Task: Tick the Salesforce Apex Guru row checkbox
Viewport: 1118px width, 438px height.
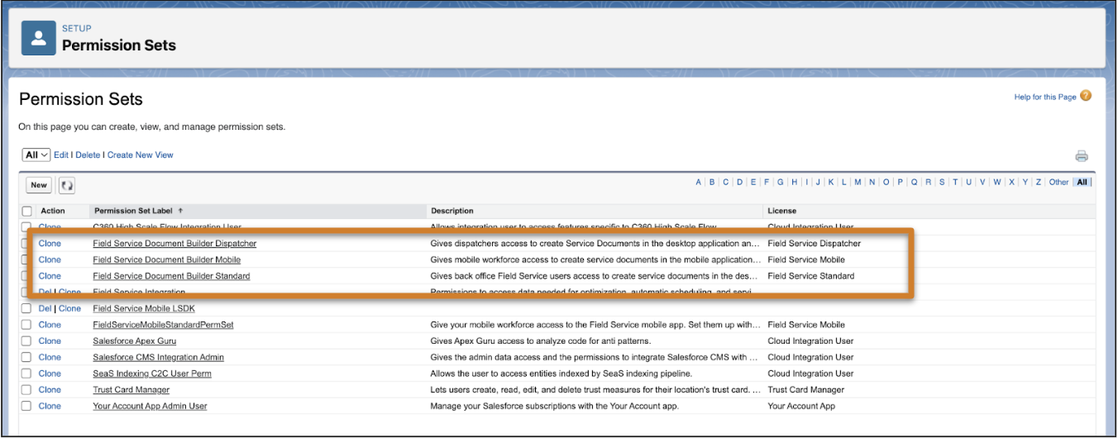Action: pos(27,340)
